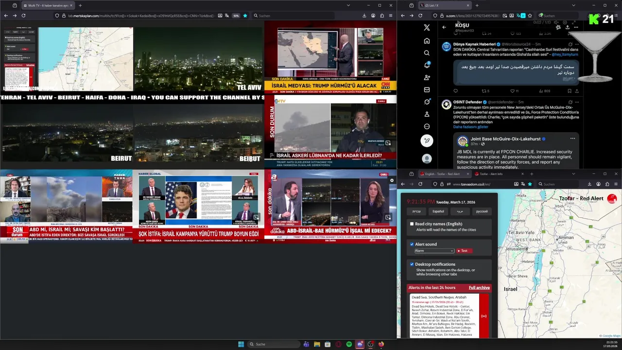
Task: Open tab list dropdown in X browser window
Action: (x=573, y=5)
